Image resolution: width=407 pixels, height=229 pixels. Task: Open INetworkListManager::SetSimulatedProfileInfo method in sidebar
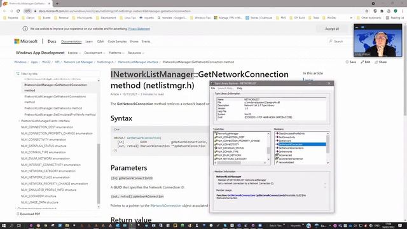click(x=60, y=114)
